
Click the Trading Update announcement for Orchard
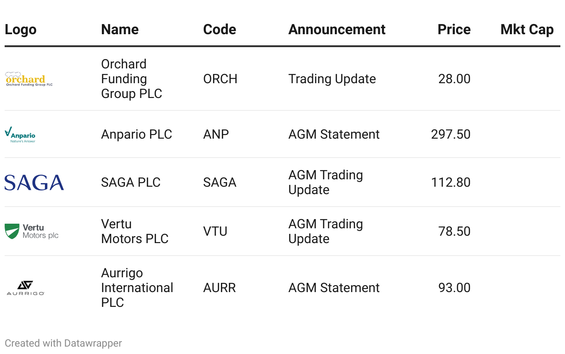click(x=332, y=79)
